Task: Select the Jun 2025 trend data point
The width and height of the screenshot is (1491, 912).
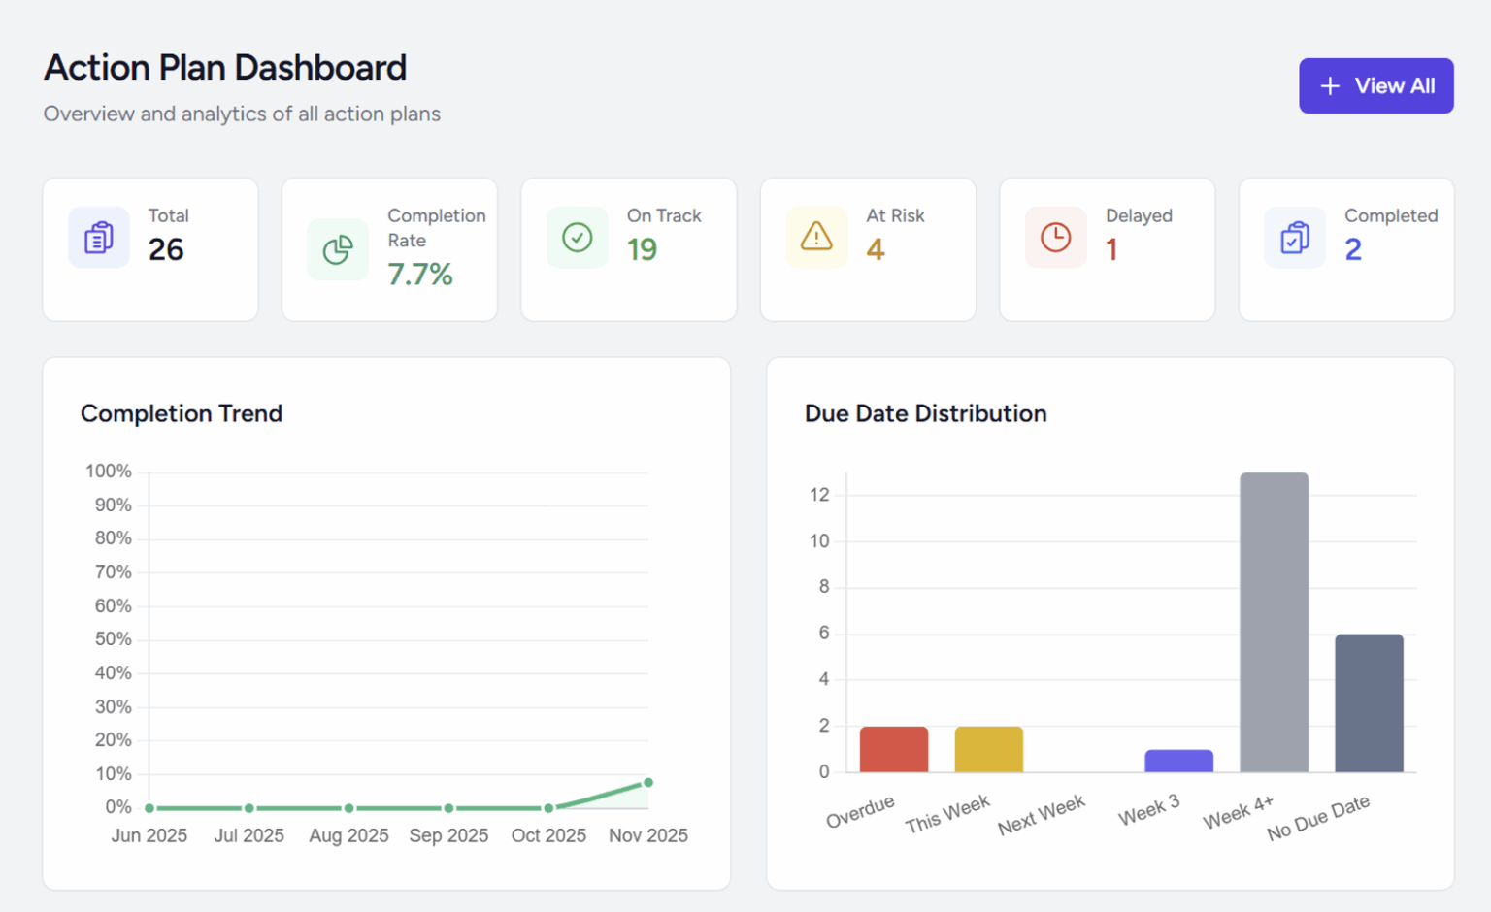Action: 149,808
